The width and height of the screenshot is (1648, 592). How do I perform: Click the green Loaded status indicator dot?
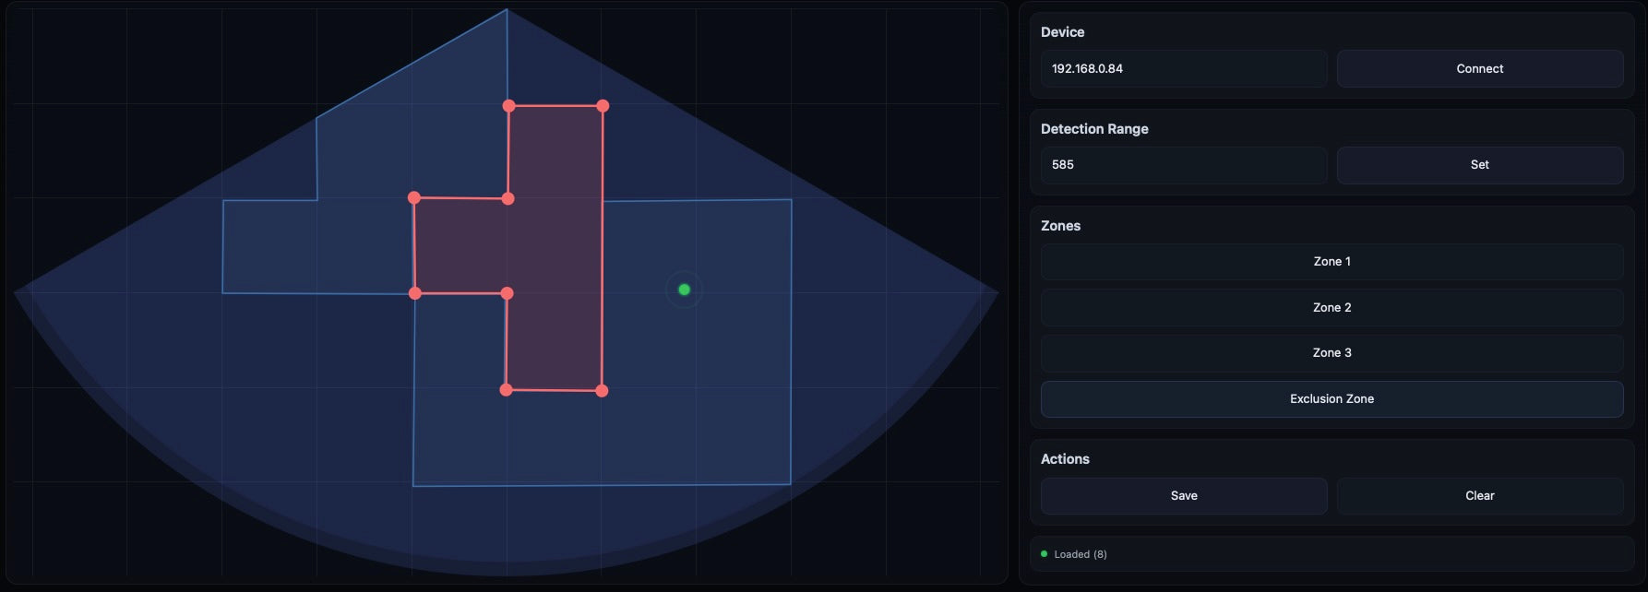[x=1044, y=554]
